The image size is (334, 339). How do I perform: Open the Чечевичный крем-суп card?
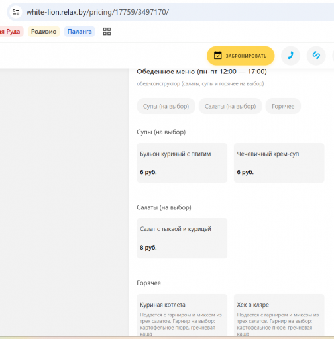(279, 163)
